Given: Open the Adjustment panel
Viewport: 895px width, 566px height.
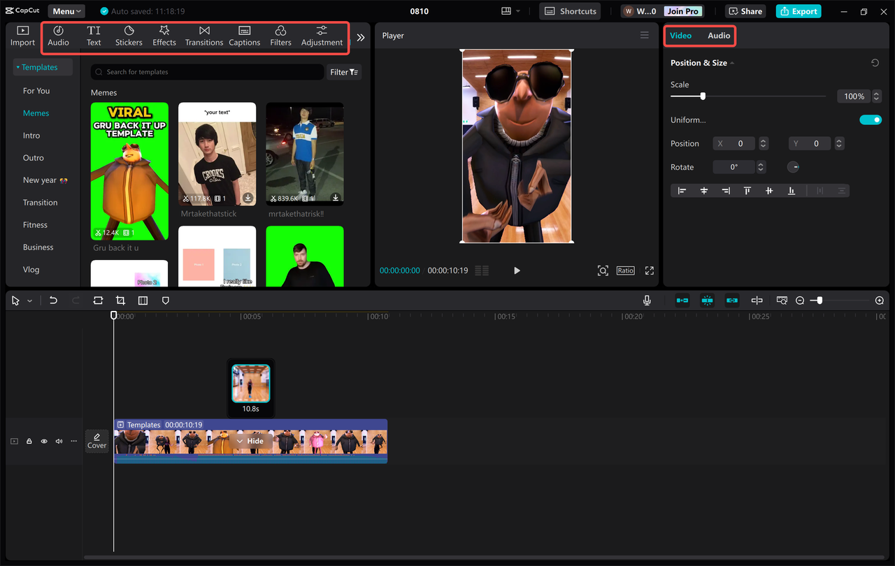Looking at the screenshot, I should (322, 35).
